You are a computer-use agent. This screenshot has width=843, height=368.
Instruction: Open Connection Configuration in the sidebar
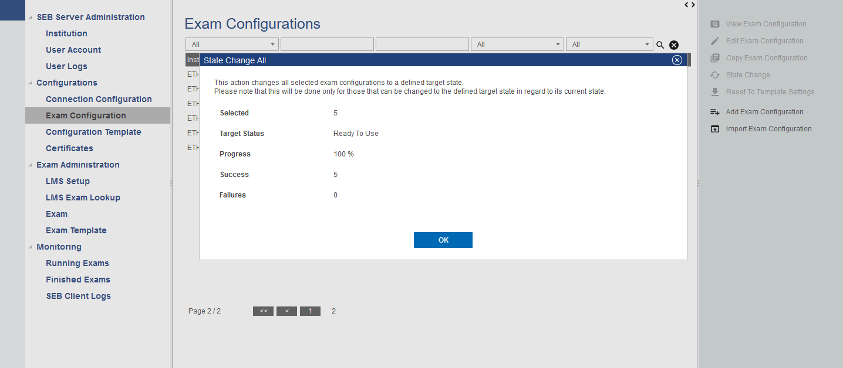pos(99,99)
